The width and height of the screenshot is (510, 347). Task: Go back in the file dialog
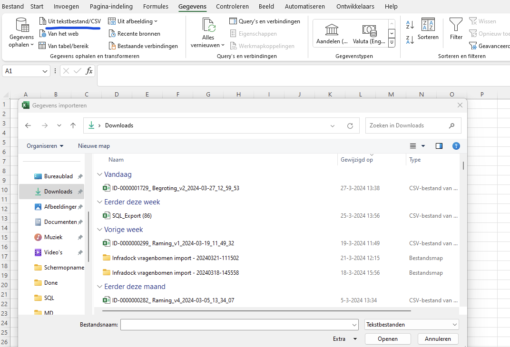[x=28, y=125]
